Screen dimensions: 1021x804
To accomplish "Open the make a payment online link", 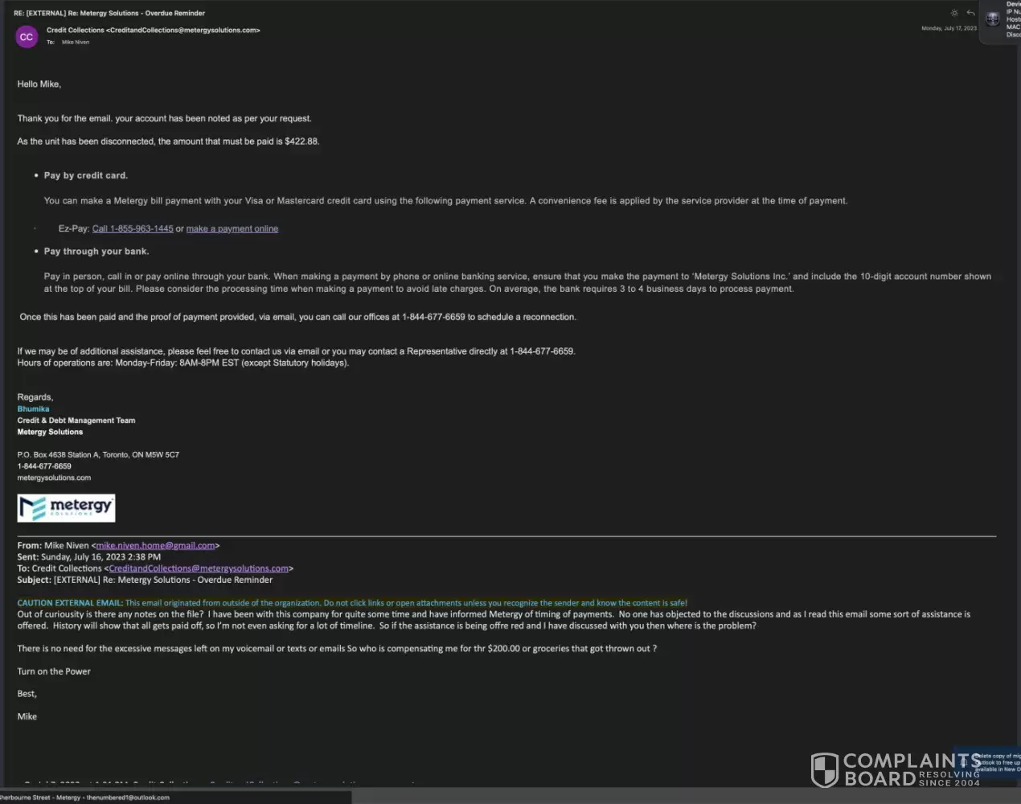I will click(x=232, y=229).
